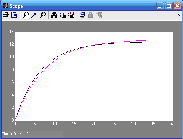The height and width of the screenshot is (139, 183).
Task: Open Scope Parameters dialog icon
Action: click(14, 15)
